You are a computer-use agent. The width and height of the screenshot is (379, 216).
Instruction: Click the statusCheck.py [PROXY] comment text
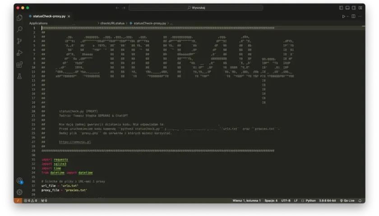(79, 112)
